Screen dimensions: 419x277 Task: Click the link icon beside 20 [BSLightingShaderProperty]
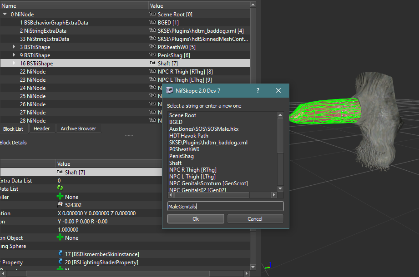coord(60,262)
